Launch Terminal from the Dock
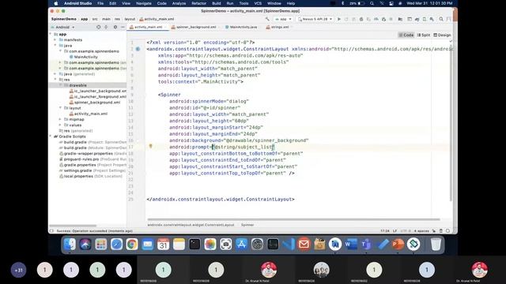The width and height of the screenshot is (506, 284). click(194, 245)
